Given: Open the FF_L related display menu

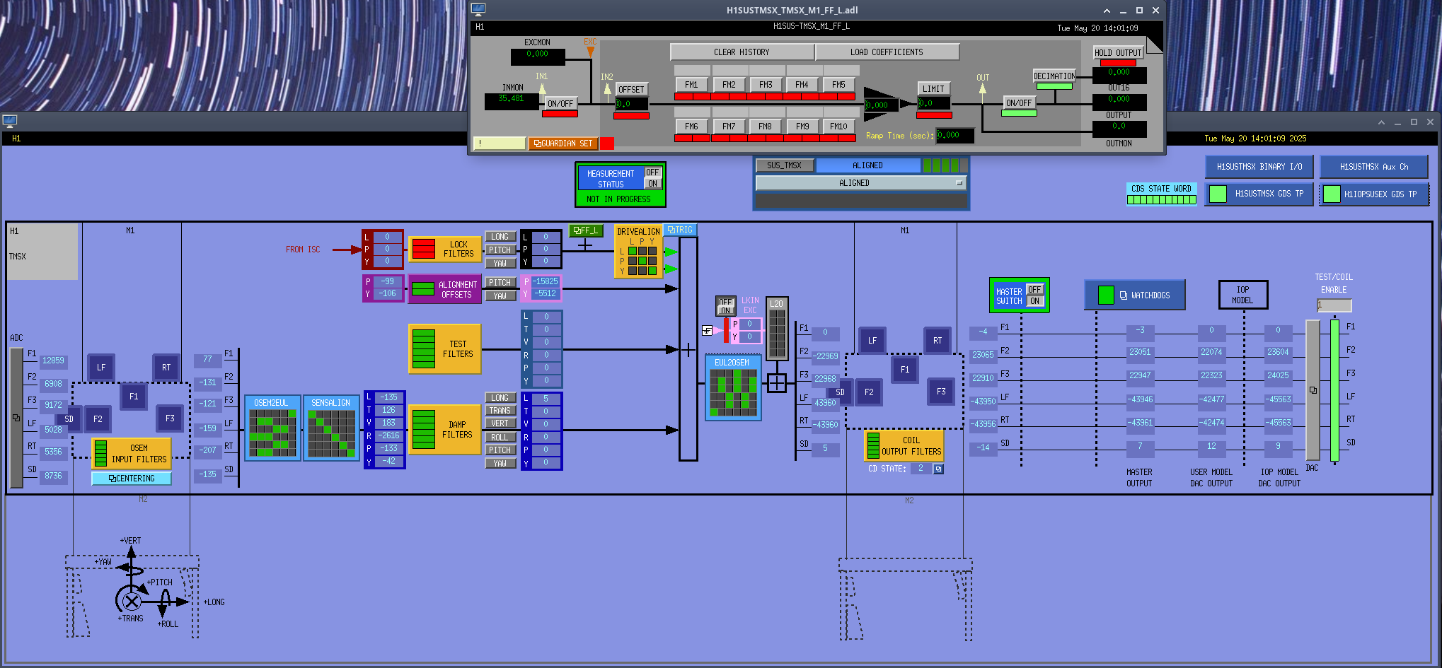Looking at the screenshot, I should (586, 230).
